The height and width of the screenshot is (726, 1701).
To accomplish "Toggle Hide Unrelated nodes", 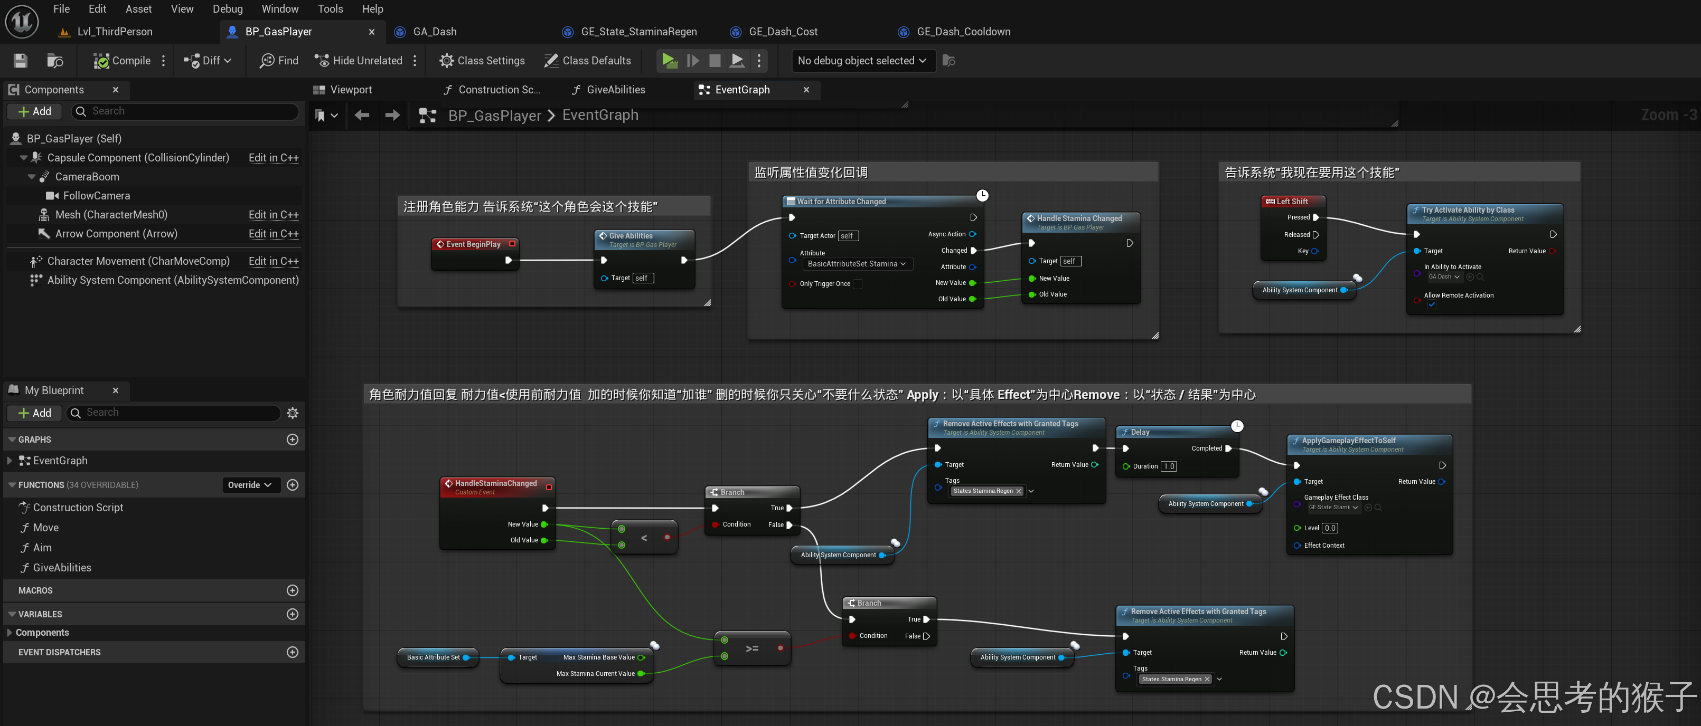I will click(x=359, y=61).
